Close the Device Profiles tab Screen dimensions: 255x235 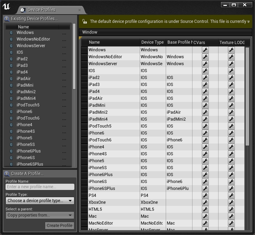coord(80,10)
